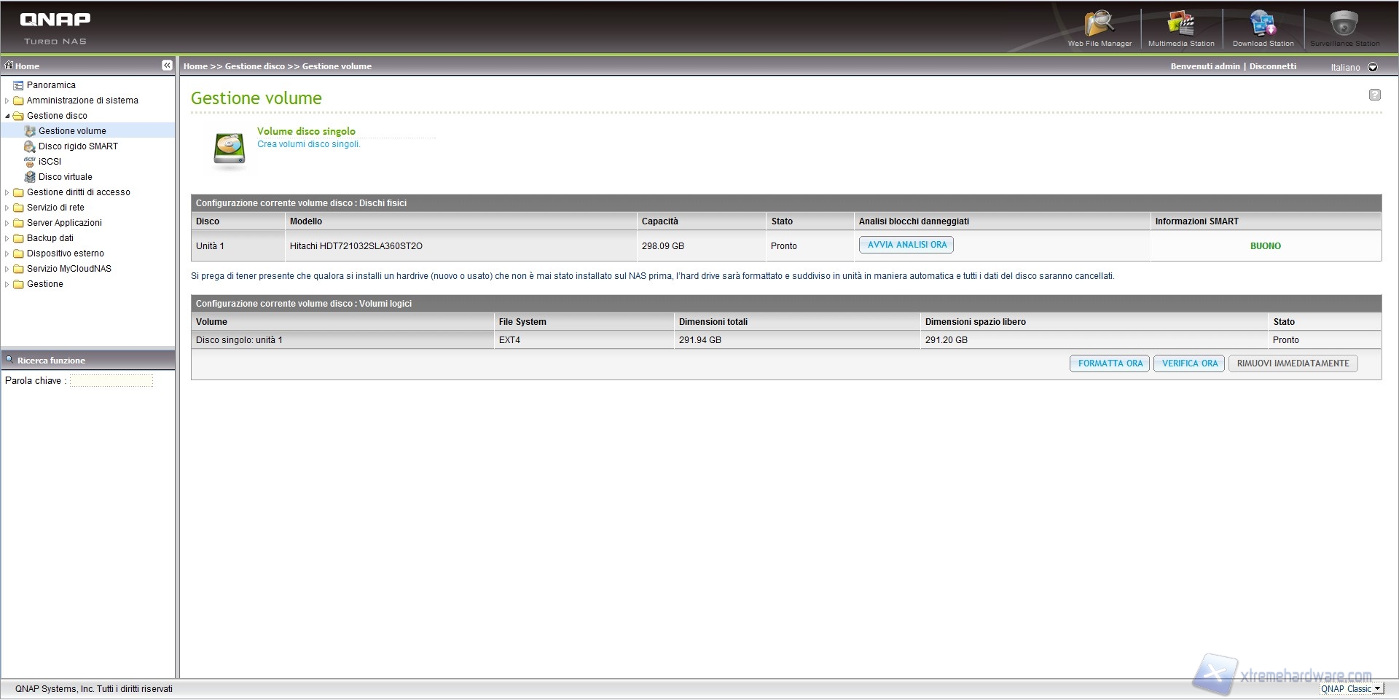Screen dimensions: 1399x700
Task: Click the Parola chiave search field
Action: [111, 381]
